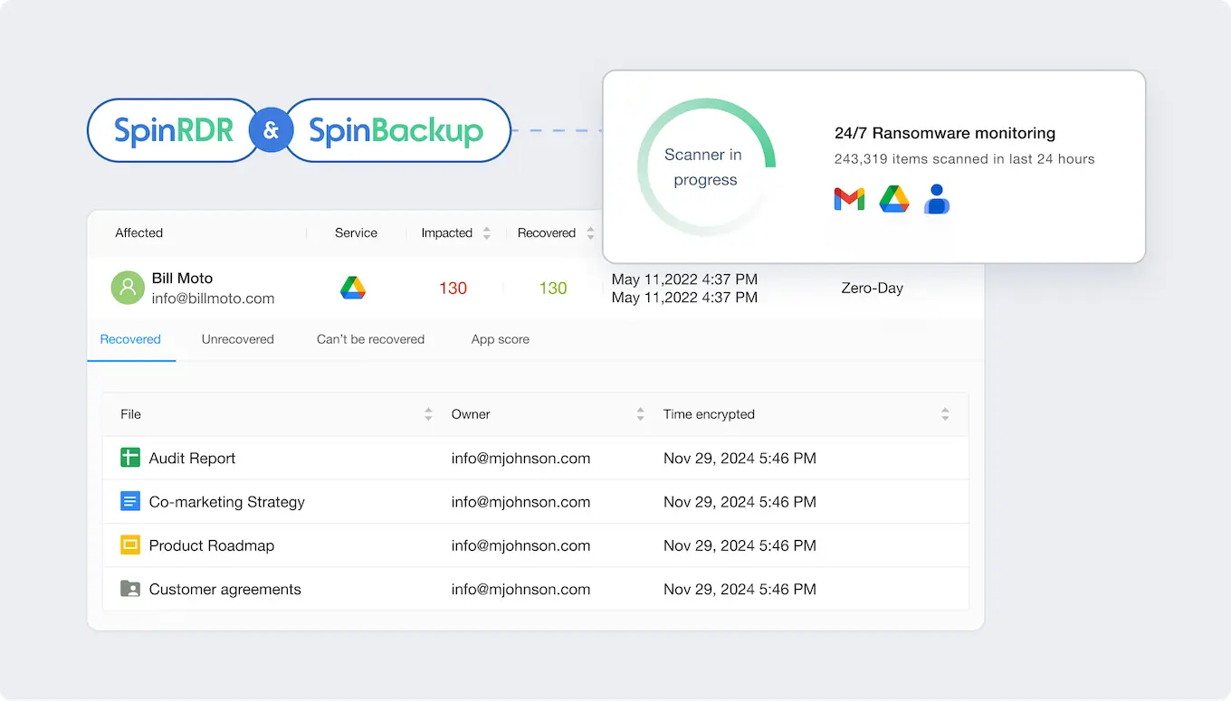The image size is (1231, 701).
Task: Click the yellow Slides icon beside Product Roadmap
Action: pyautogui.click(x=130, y=545)
